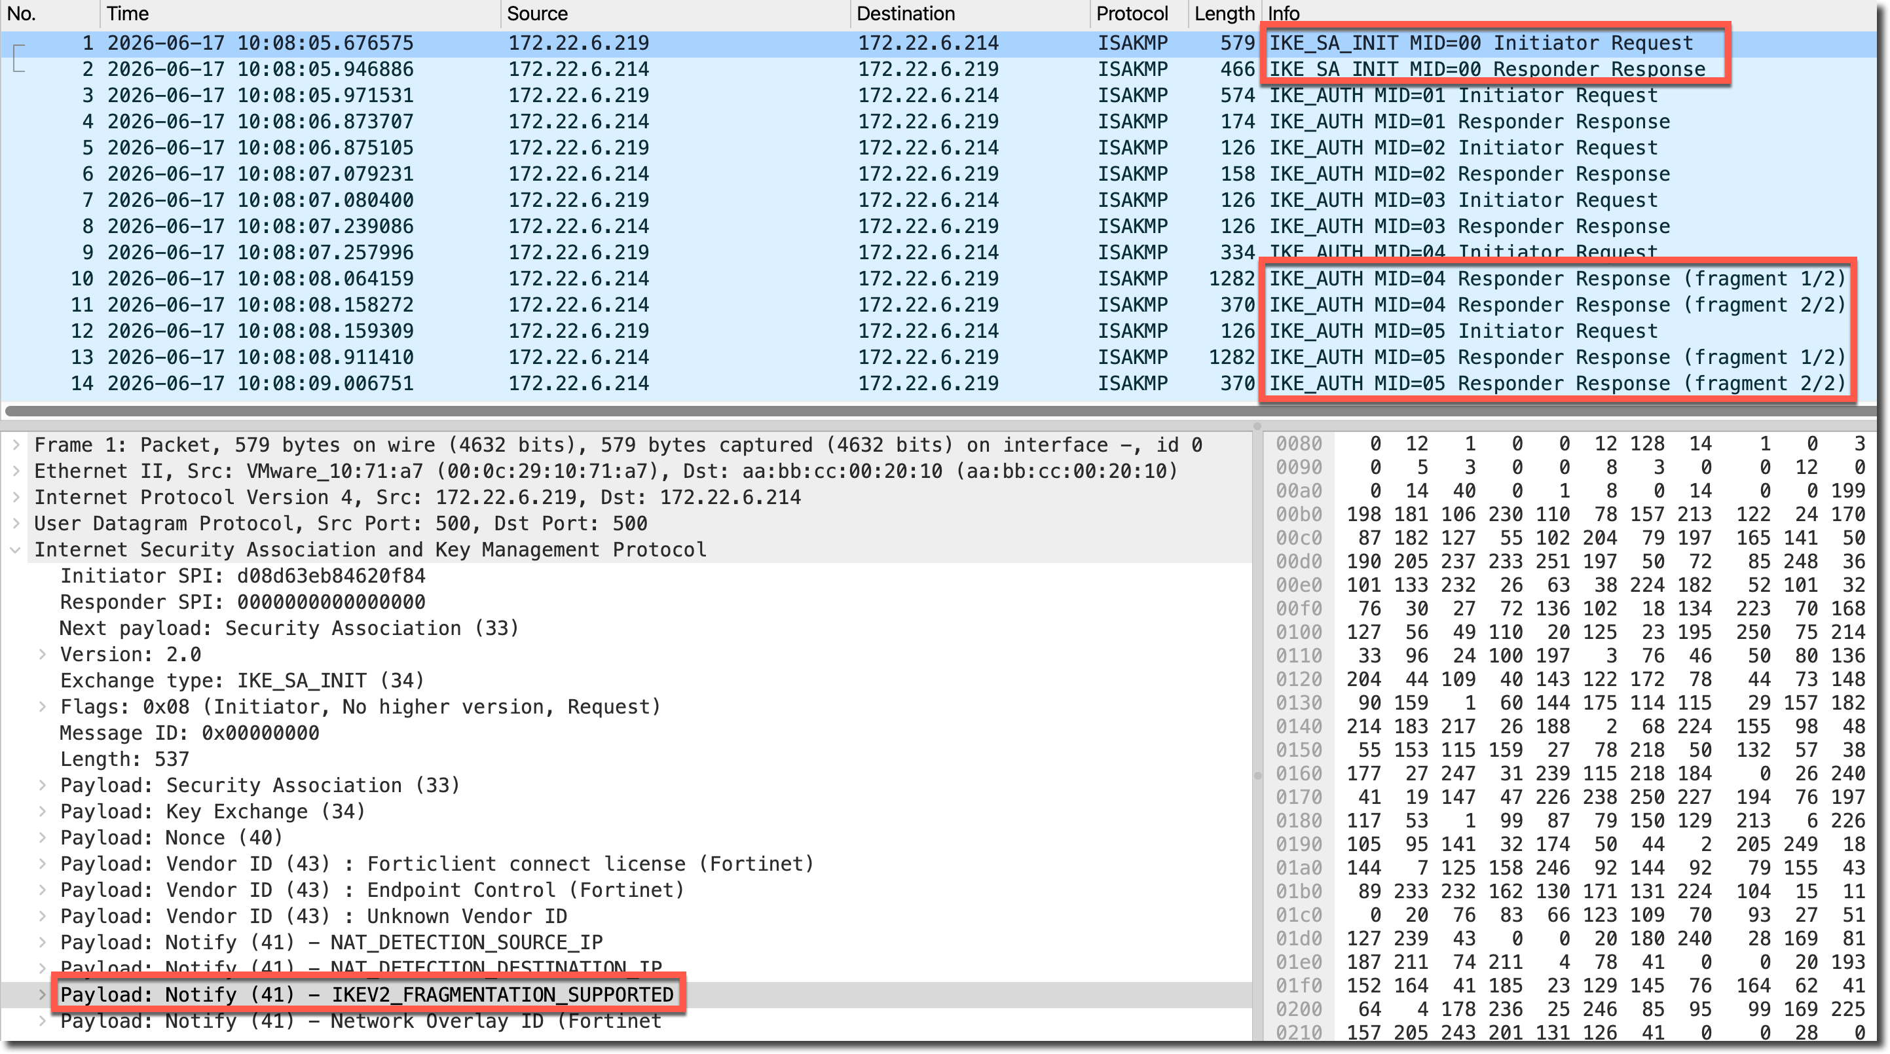Expand Notify NAT_DETECTION_SOURCE_IP payload

tap(43, 942)
